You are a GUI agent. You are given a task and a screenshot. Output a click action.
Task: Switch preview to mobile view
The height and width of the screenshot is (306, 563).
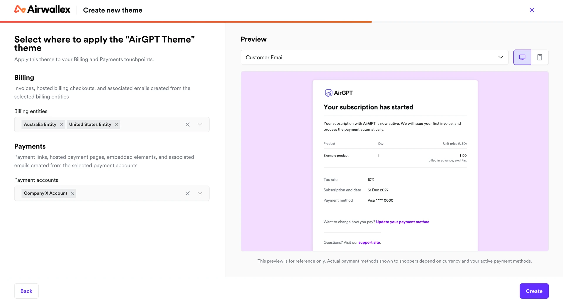tap(540, 57)
